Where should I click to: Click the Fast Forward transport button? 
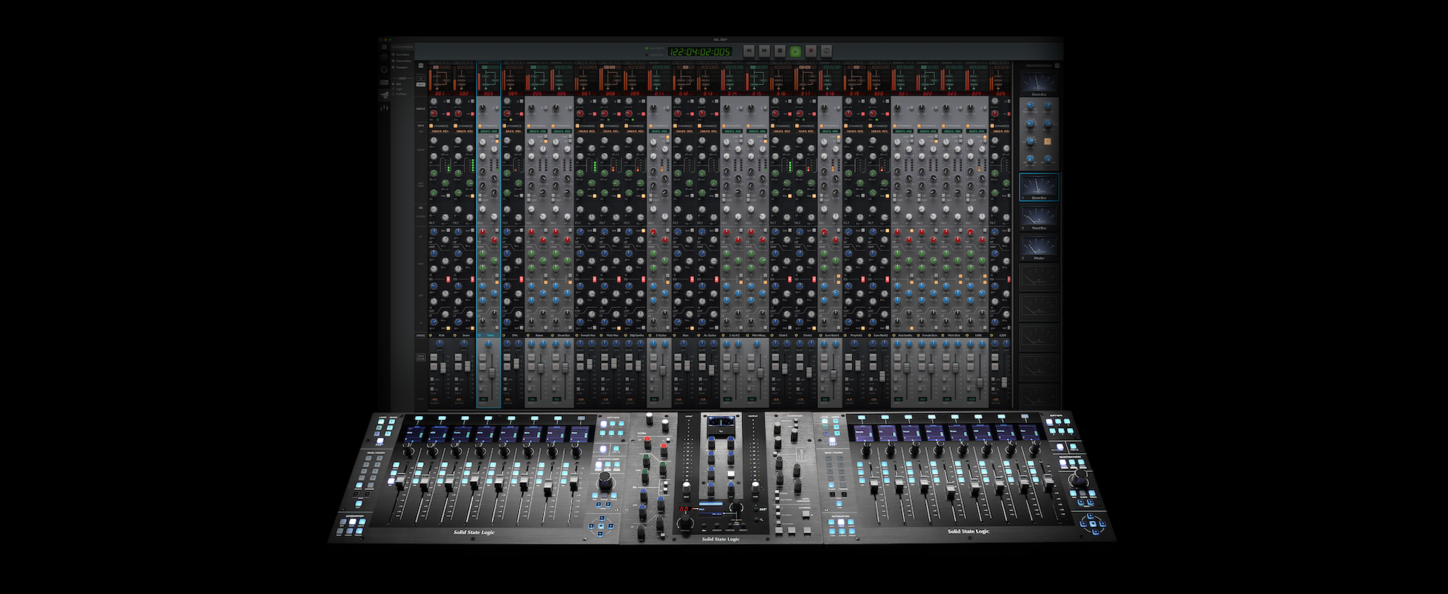pyautogui.click(x=764, y=51)
